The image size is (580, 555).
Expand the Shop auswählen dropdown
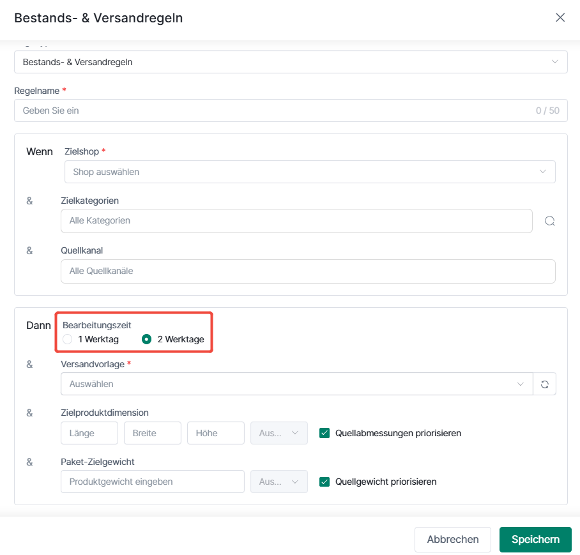tap(310, 172)
